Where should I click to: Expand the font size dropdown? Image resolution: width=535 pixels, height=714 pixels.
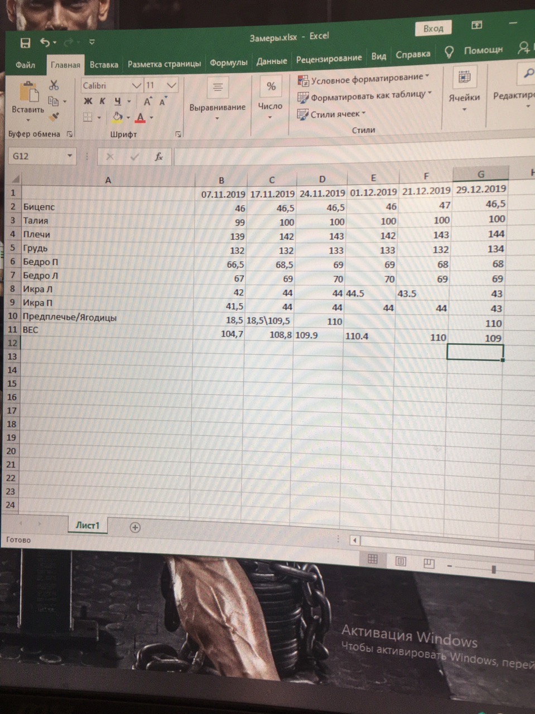tap(172, 85)
